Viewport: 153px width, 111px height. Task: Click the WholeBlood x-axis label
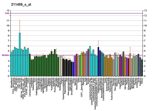point(12,82)
